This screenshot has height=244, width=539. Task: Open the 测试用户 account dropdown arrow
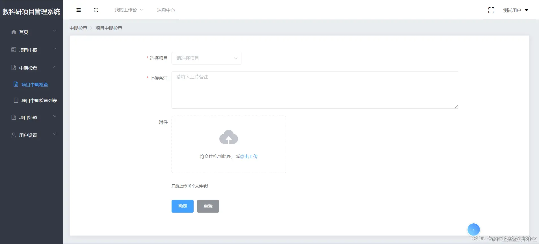pyautogui.click(x=527, y=10)
